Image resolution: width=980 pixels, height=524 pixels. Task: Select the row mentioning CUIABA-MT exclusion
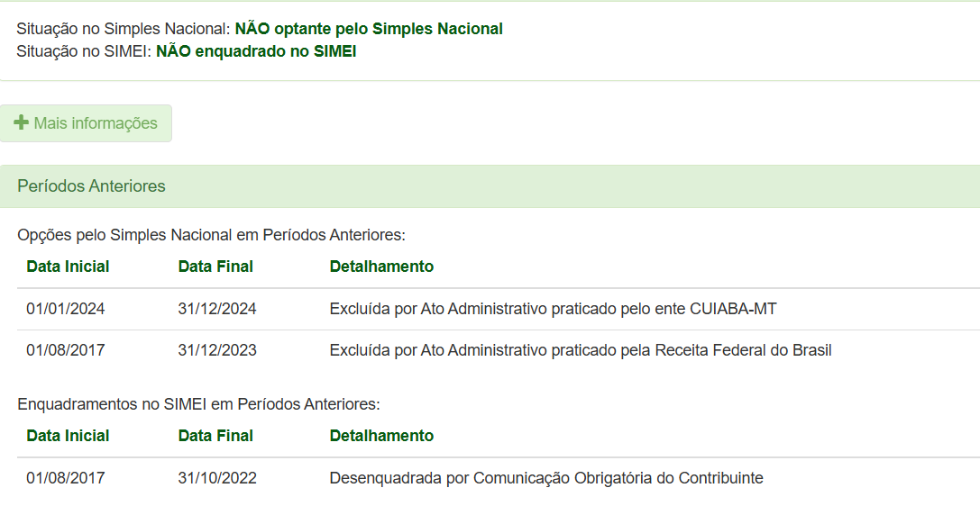tap(499, 309)
